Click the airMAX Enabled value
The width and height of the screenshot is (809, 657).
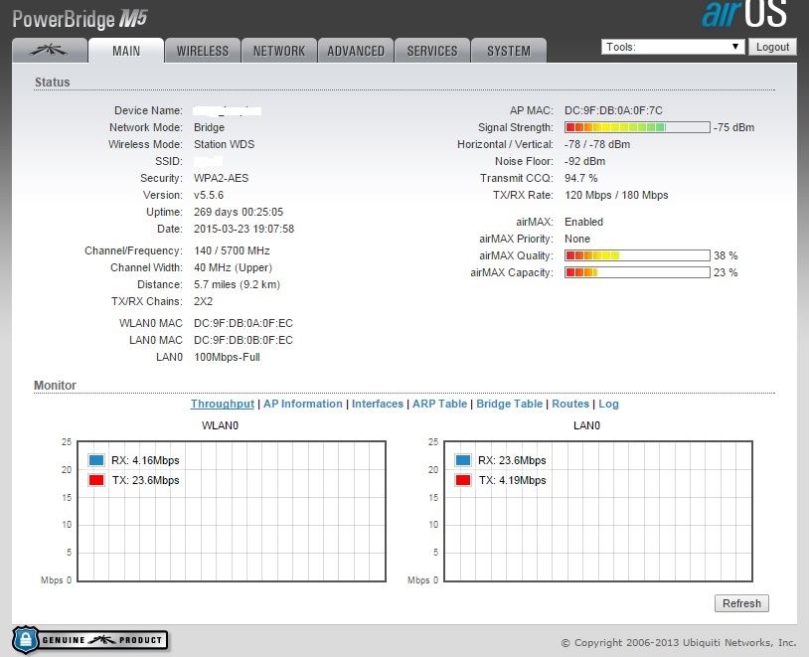point(584,222)
